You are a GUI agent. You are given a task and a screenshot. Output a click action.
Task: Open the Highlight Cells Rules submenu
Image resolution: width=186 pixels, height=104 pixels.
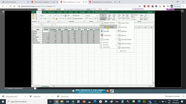pyautogui.click(x=108, y=23)
